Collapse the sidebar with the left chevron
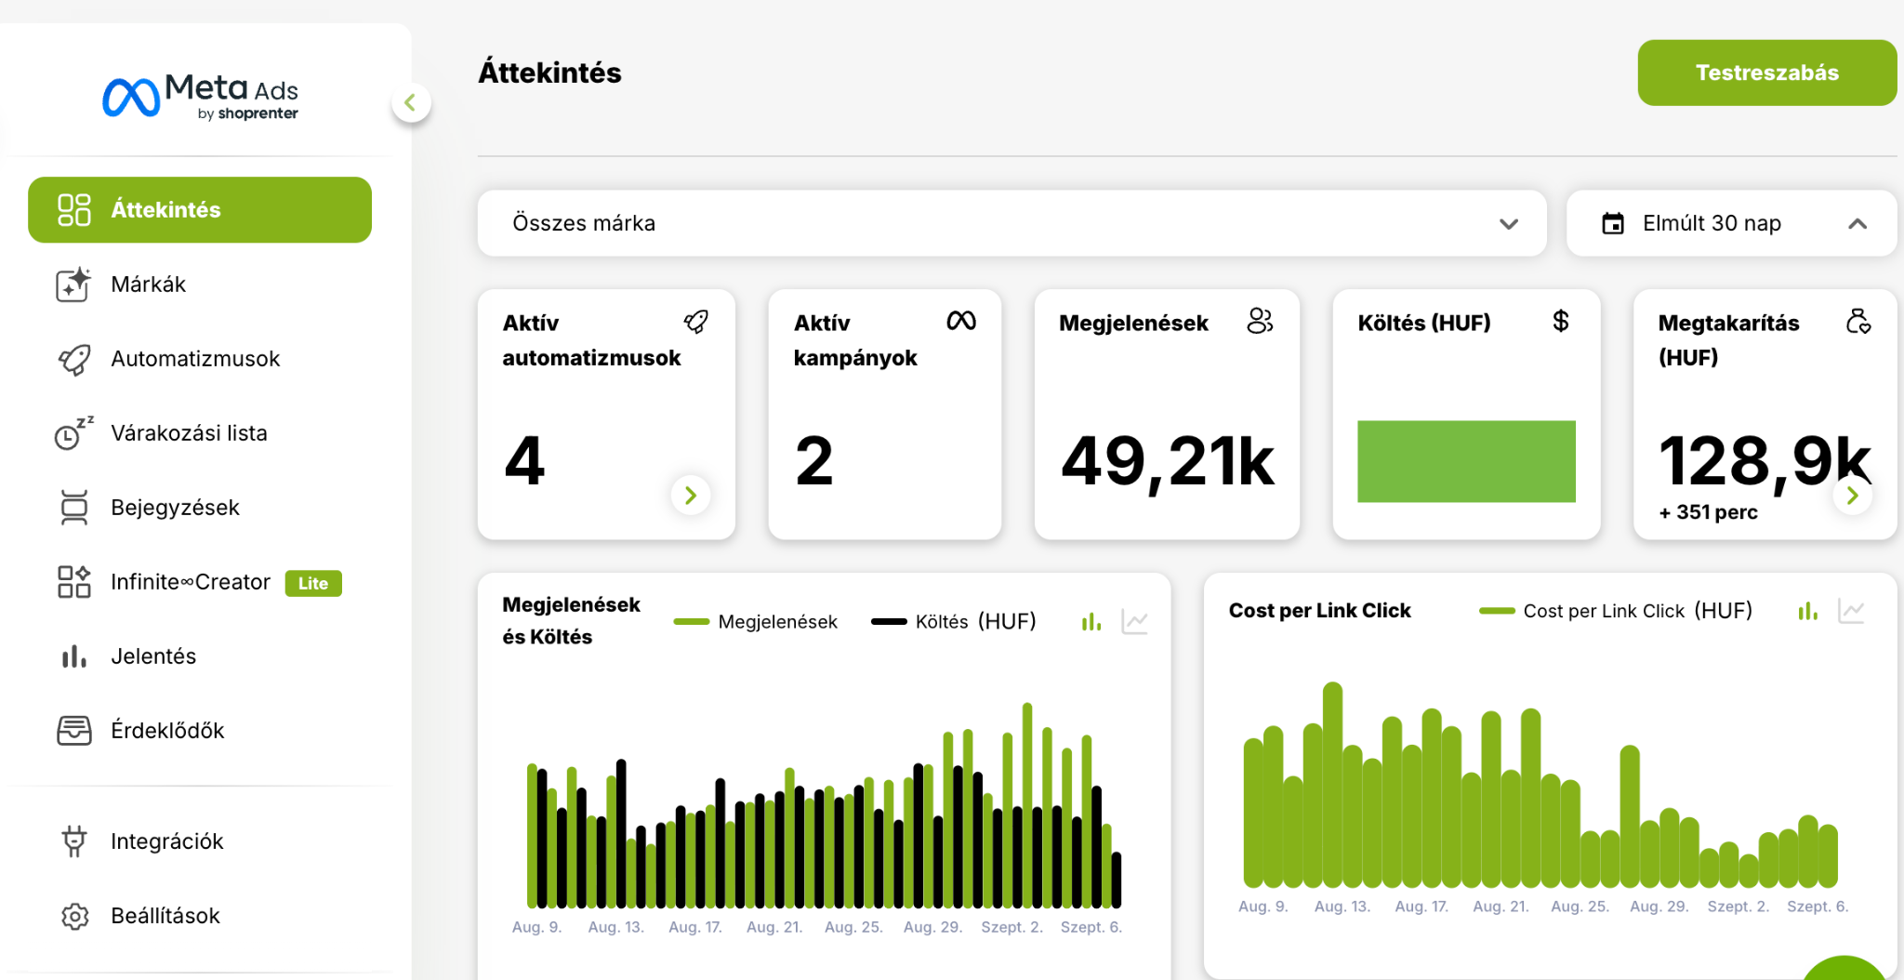 tap(411, 102)
